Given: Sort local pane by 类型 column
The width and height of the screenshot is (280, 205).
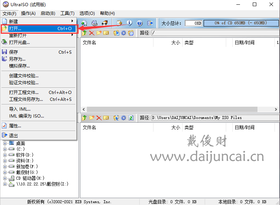Looking at the screenshot, I should tap(204, 127).
